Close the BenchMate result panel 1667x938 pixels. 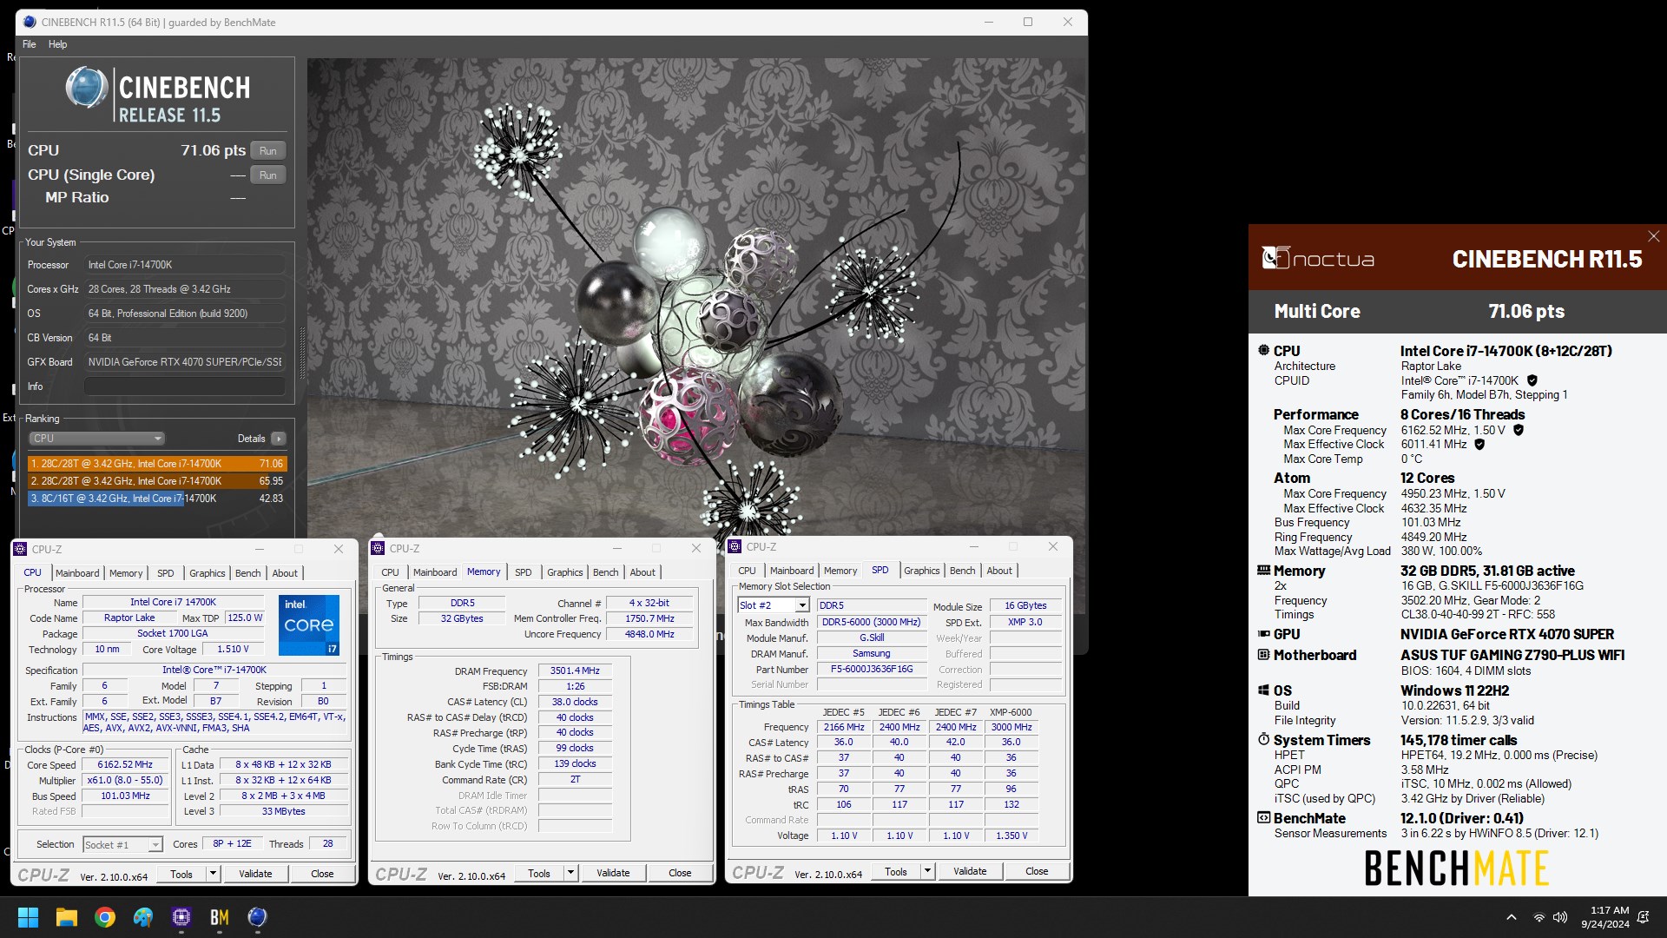click(x=1653, y=236)
